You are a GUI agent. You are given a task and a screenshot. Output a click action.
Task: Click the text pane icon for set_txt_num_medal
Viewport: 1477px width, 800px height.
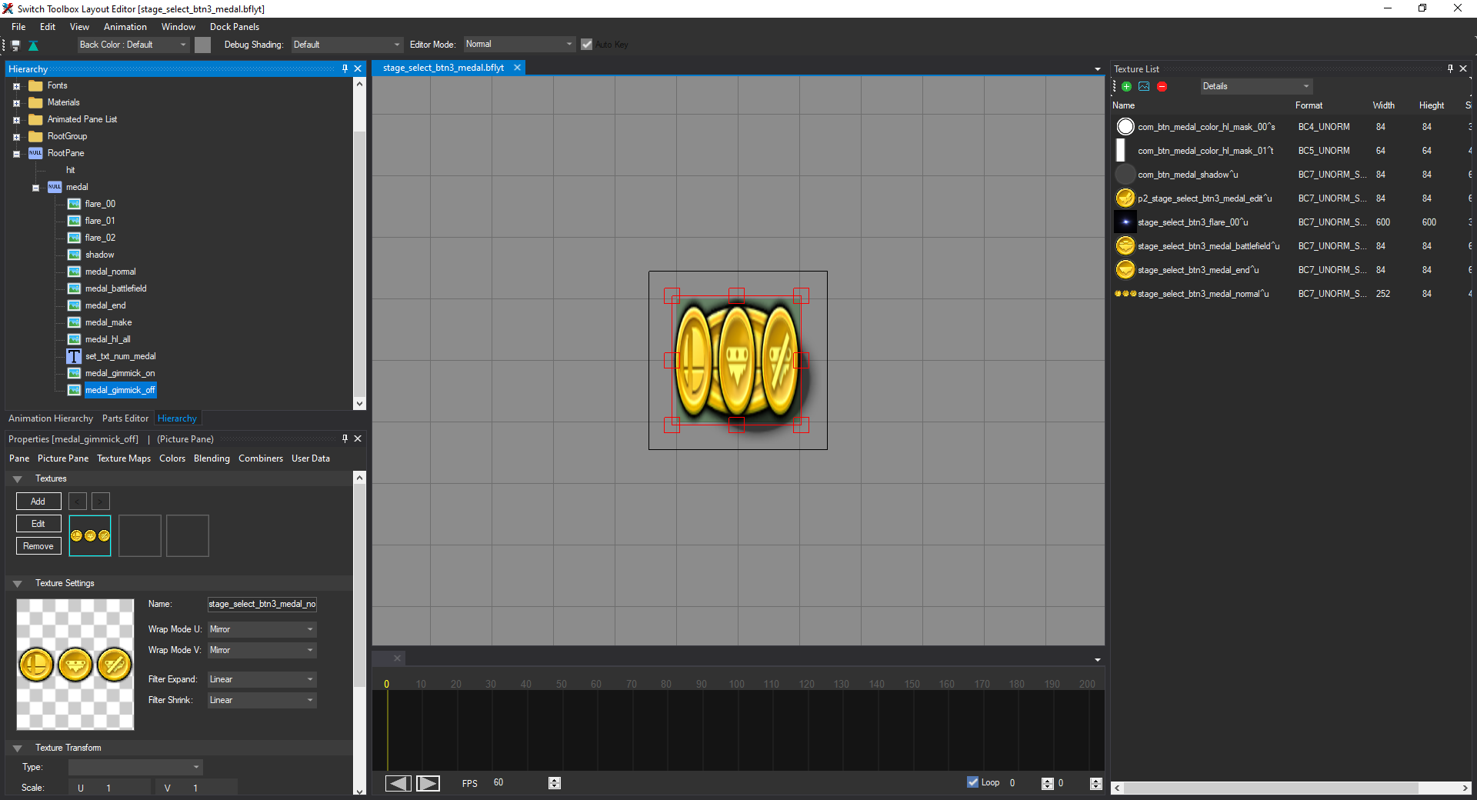tap(74, 356)
